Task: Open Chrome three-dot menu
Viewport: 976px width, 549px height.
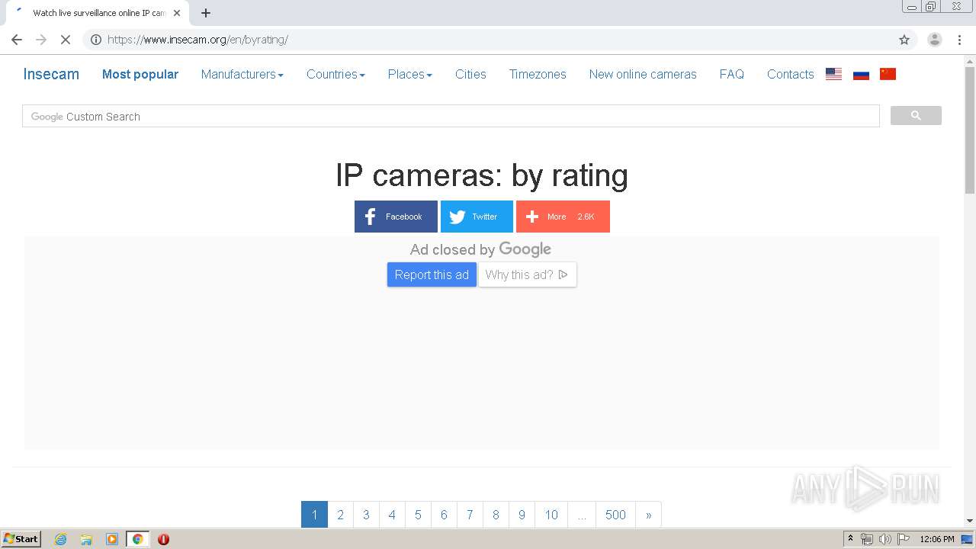Action: click(x=959, y=40)
